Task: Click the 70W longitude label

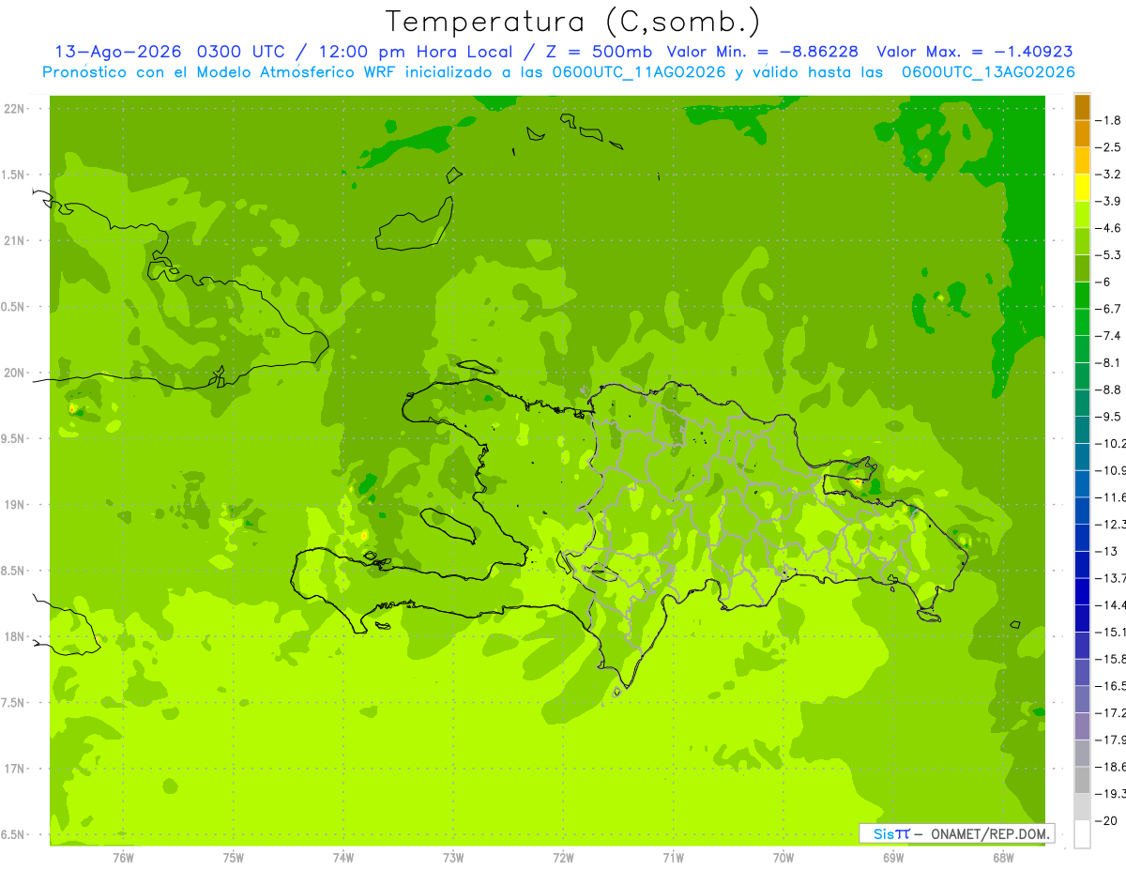Action: coord(784,858)
